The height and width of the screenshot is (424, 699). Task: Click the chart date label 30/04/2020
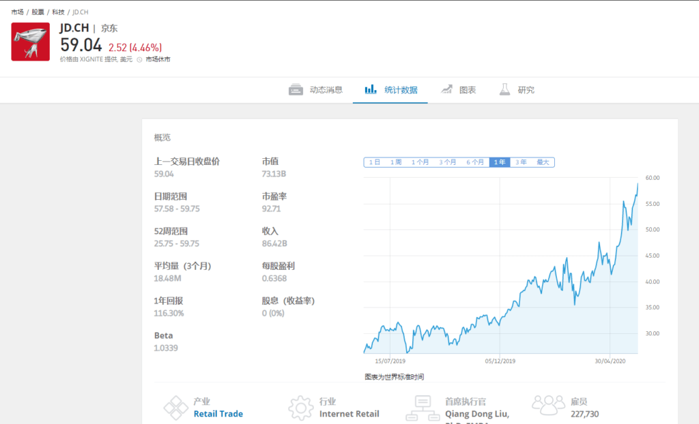[x=610, y=361]
